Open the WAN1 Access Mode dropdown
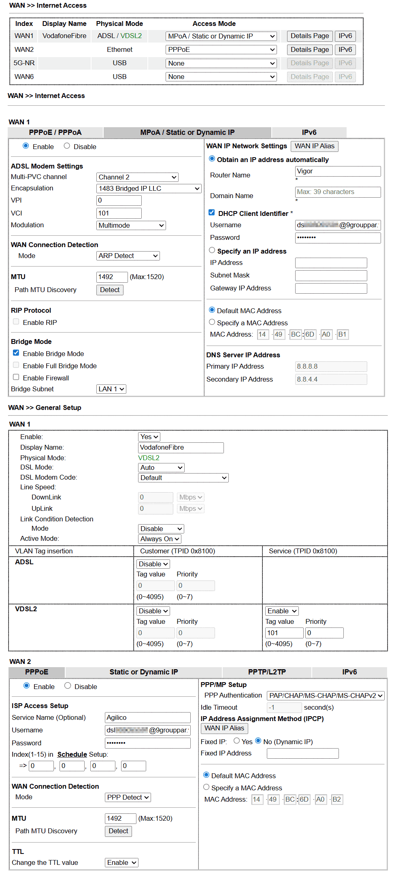Viewport: 396px width, 877px height. point(221,36)
